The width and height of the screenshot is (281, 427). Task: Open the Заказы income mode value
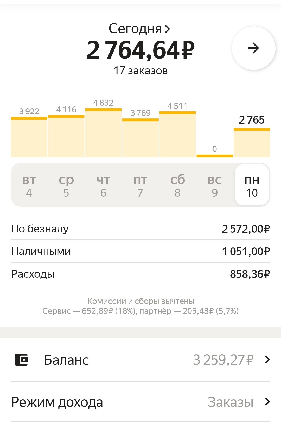[231, 402]
